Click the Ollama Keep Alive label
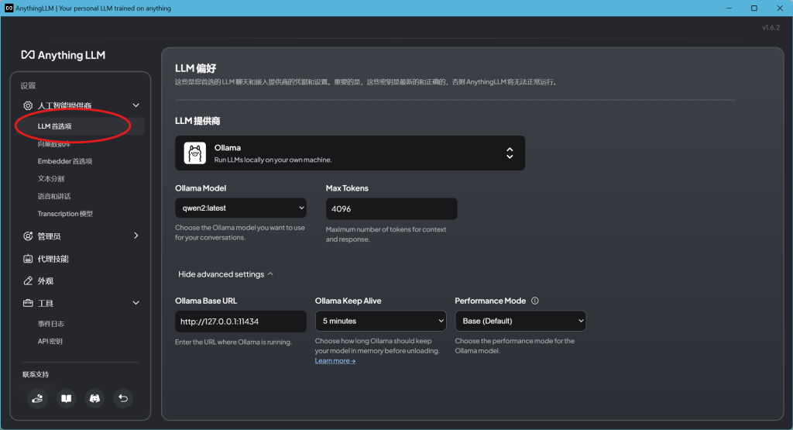The image size is (793, 430). (348, 301)
